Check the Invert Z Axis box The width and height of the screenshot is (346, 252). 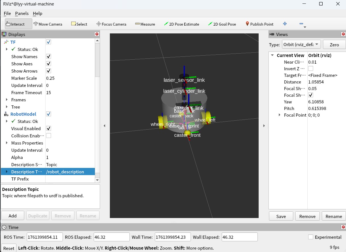[x=311, y=69]
